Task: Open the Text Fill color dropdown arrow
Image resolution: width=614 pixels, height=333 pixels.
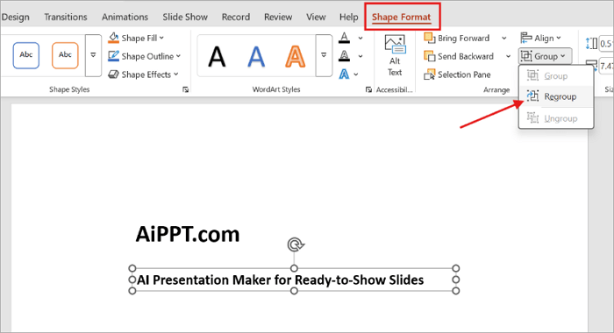Action: [361, 39]
